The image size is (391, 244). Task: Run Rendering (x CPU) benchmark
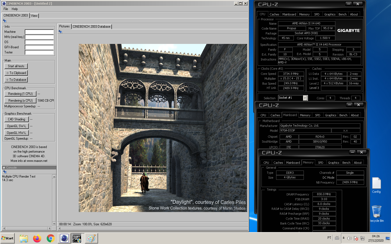tap(20, 101)
